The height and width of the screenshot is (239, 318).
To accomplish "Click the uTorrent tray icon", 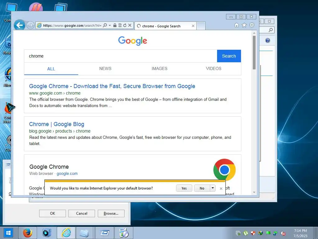I will [246, 233].
